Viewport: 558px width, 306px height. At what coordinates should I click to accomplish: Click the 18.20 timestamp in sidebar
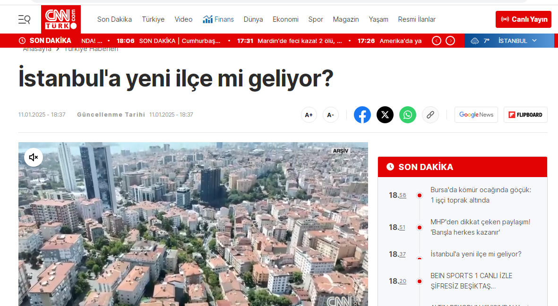[x=397, y=281]
